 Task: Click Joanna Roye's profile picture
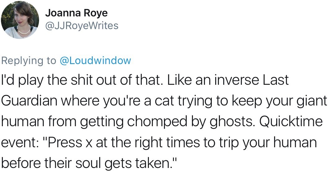pyautogui.click(x=20, y=20)
